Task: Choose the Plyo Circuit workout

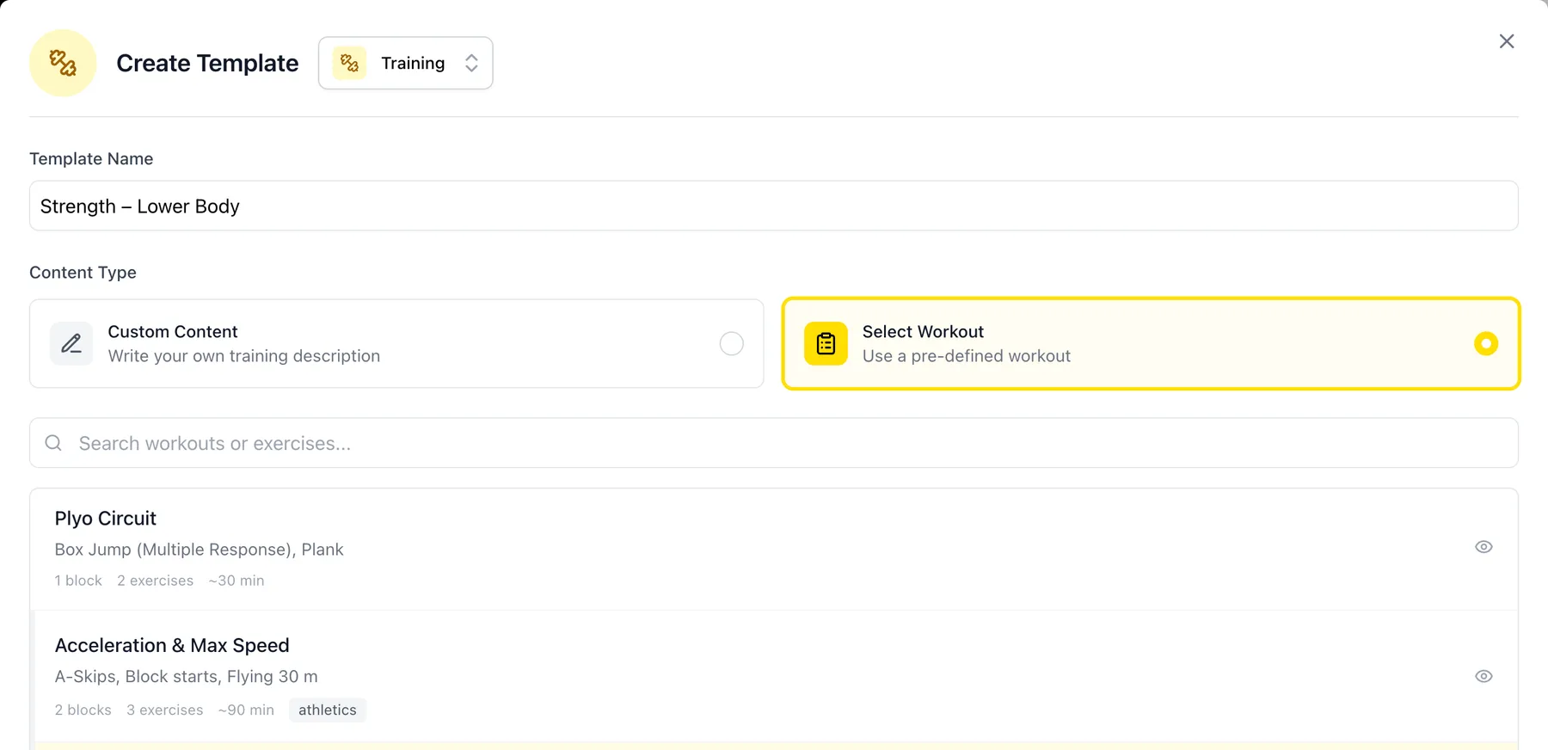Action: coord(774,549)
